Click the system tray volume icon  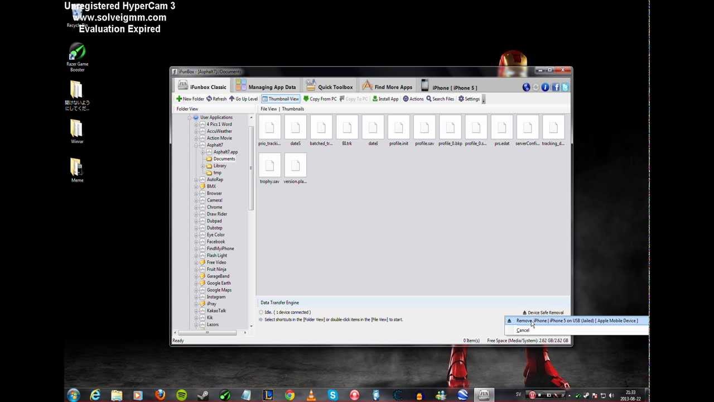(611, 395)
